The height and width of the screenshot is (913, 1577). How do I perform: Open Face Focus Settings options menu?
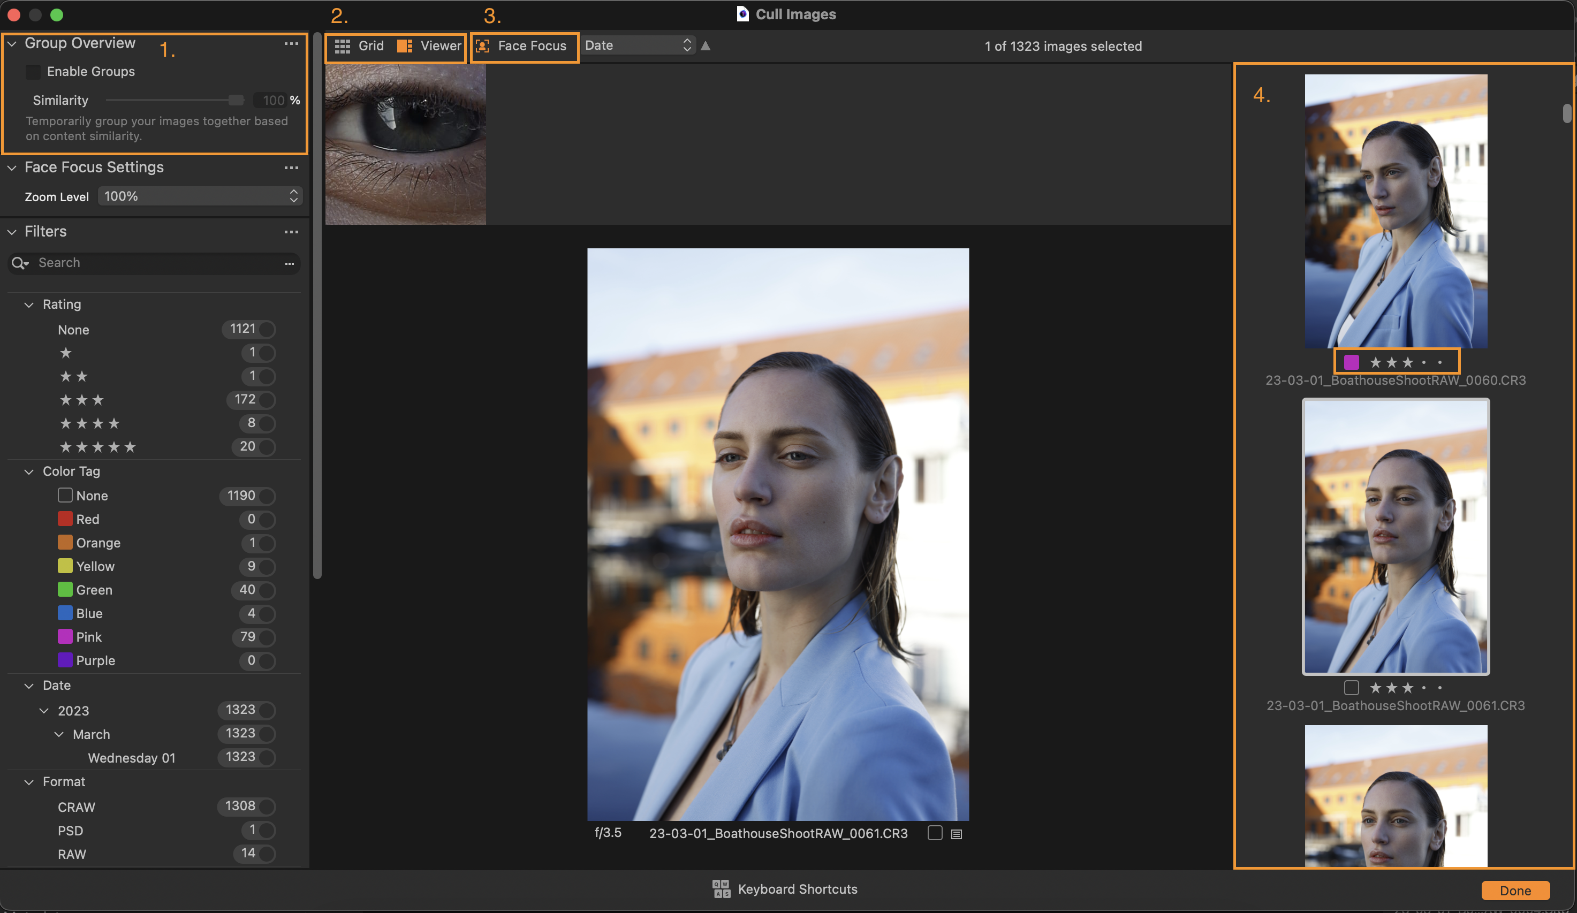[291, 168]
